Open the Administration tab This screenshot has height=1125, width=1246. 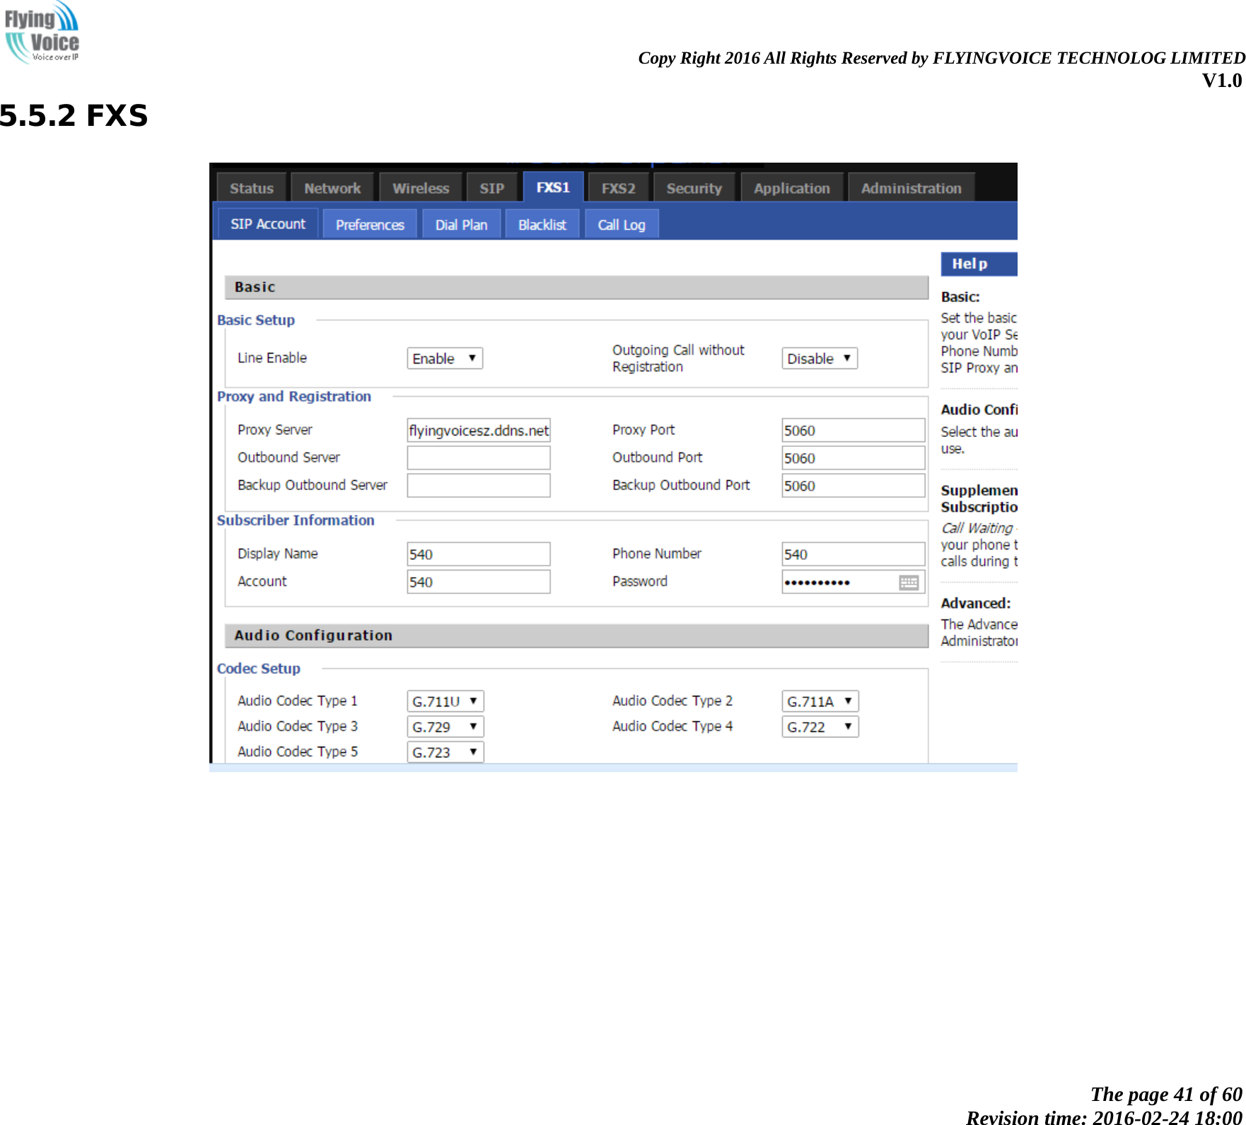(x=911, y=187)
